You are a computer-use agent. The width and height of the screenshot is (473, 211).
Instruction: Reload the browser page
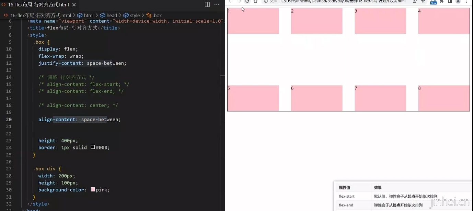pyautogui.click(x=247, y=1)
